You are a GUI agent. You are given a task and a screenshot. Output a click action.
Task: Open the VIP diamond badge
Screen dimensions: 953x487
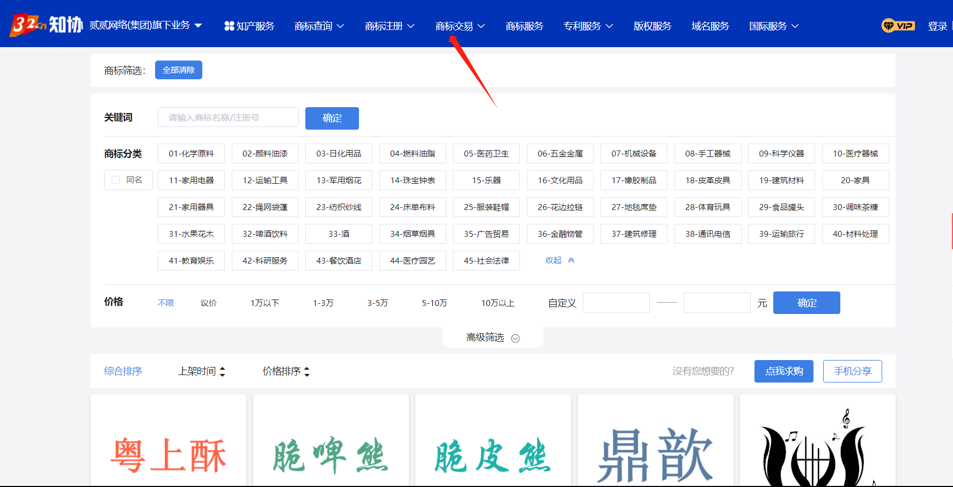click(898, 26)
